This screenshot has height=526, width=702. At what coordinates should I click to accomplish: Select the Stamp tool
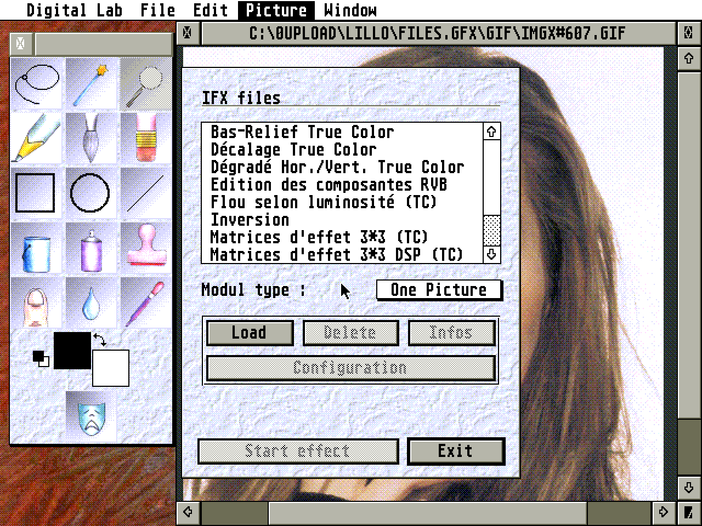(145, 248)
